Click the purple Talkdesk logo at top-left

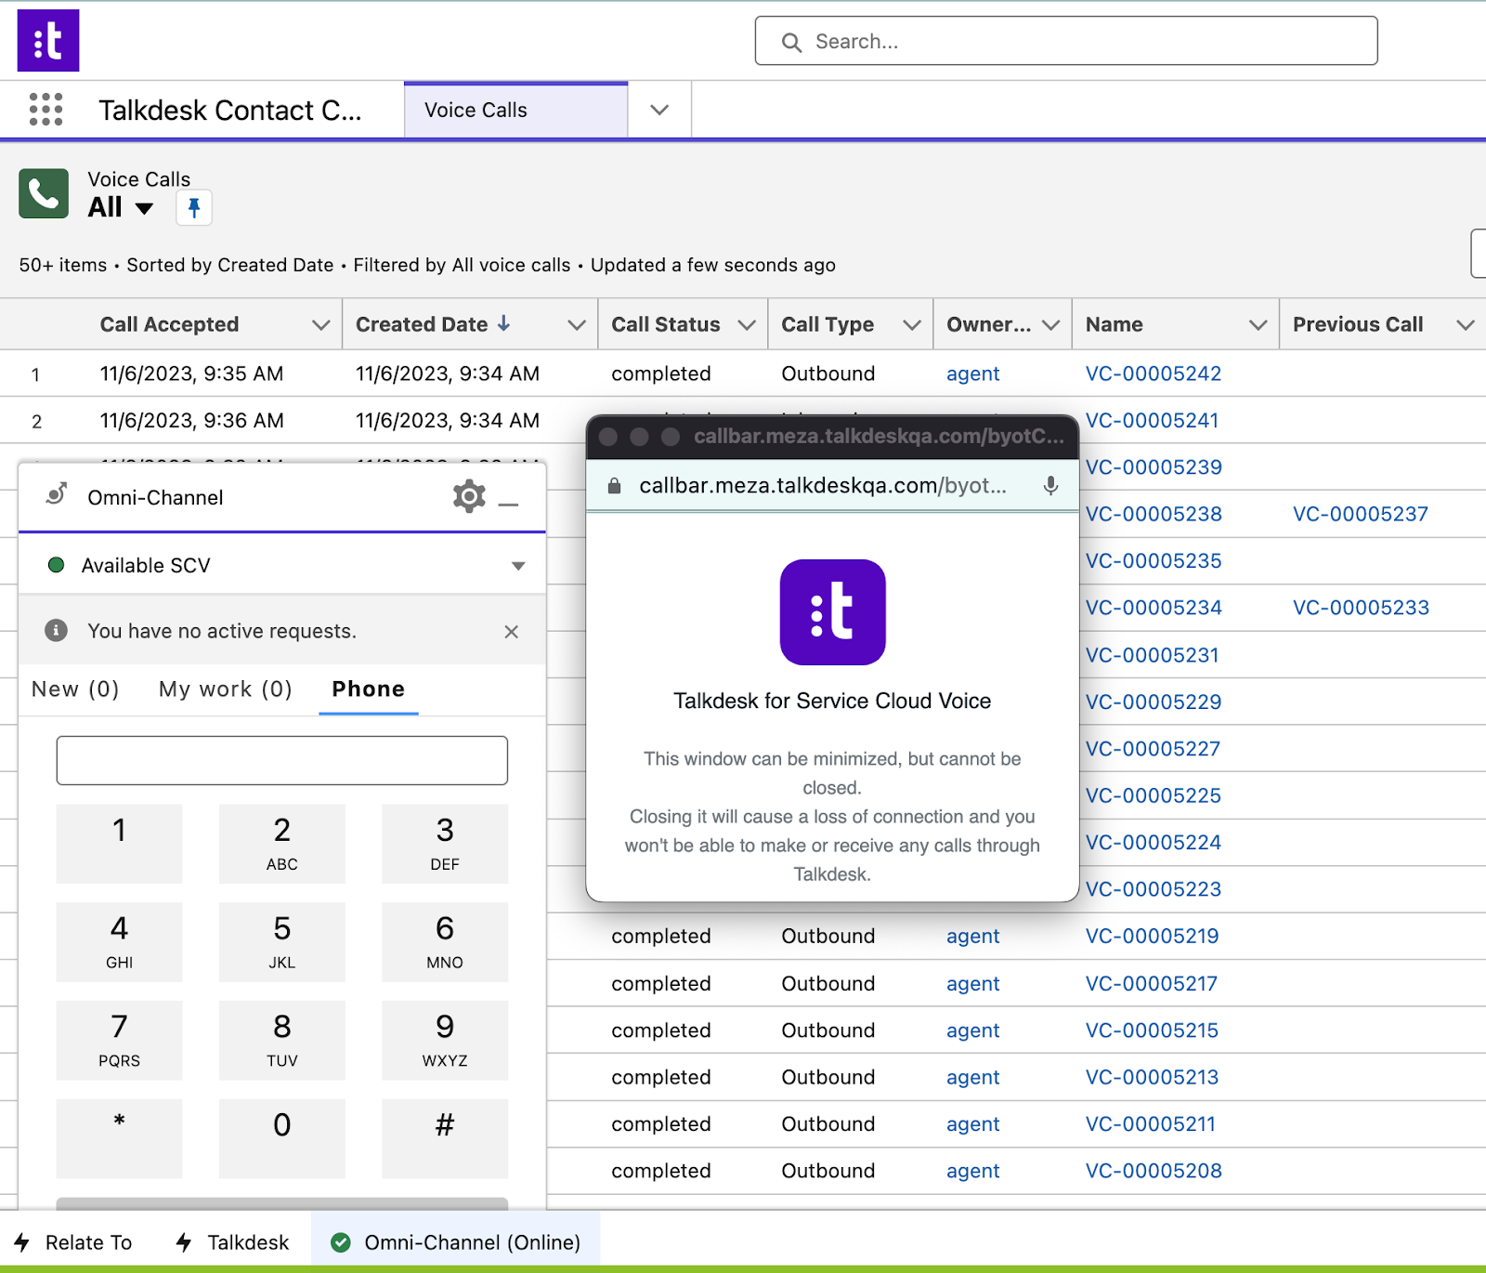pos(48,41)
